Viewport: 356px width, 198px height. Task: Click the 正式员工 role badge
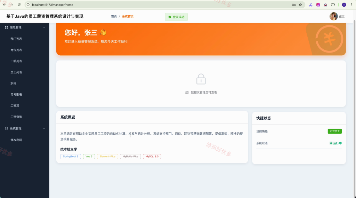(x=335, y=131)
